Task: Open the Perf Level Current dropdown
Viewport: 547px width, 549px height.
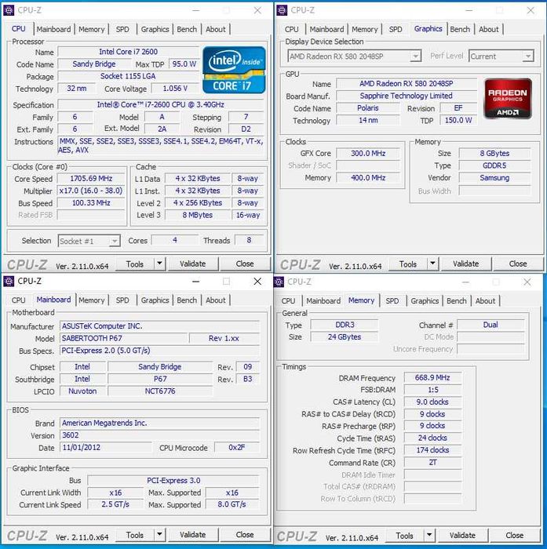Action: coord(501,56)
